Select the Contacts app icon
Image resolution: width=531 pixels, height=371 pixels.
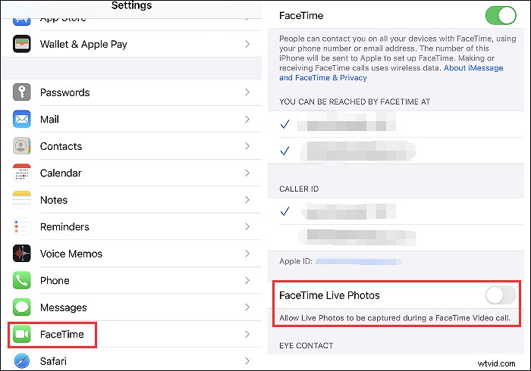click(22, 146)
